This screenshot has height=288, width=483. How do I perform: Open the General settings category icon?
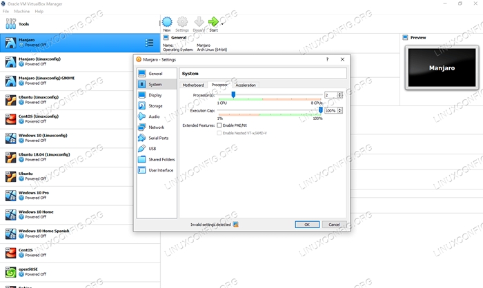tap(141, 74)
